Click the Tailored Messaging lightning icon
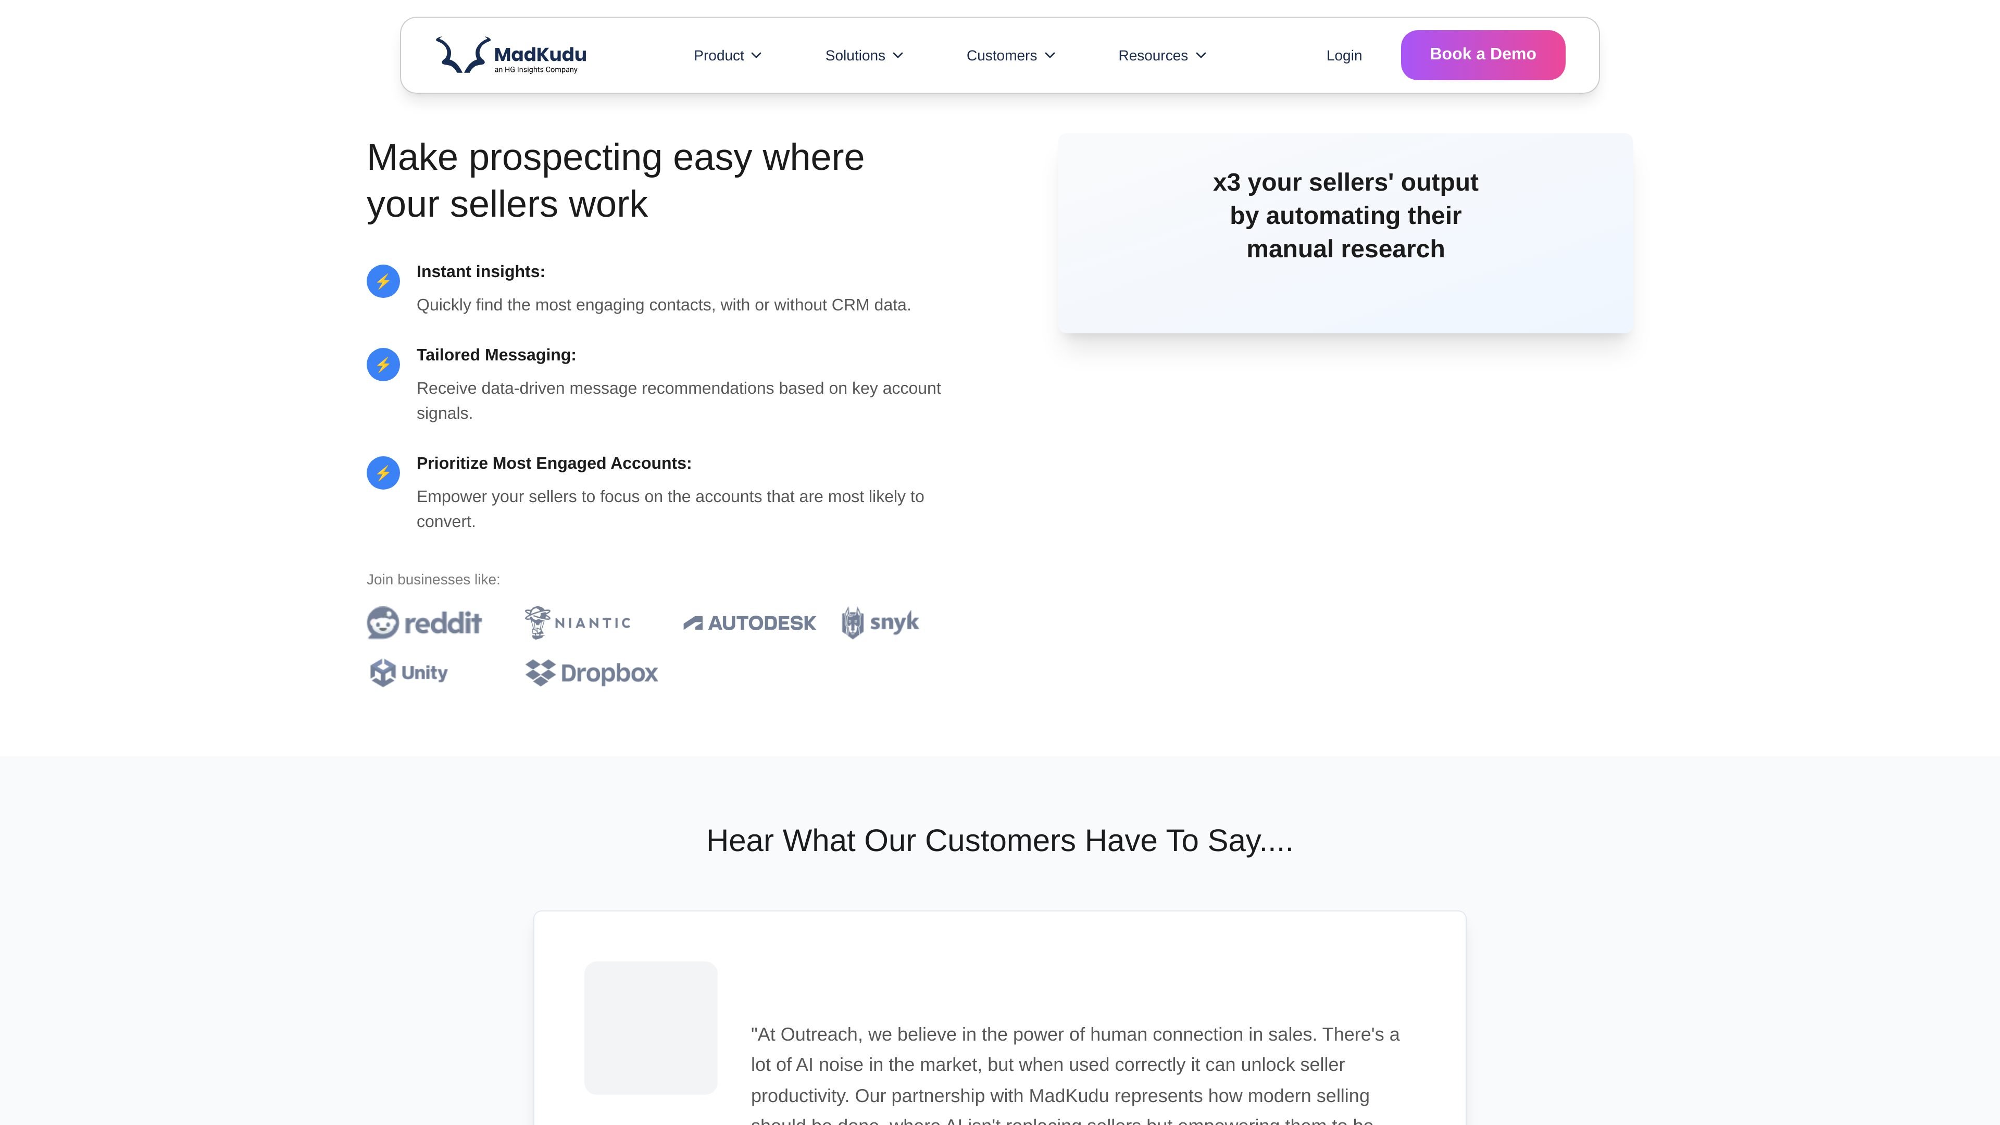 (383, 364)
